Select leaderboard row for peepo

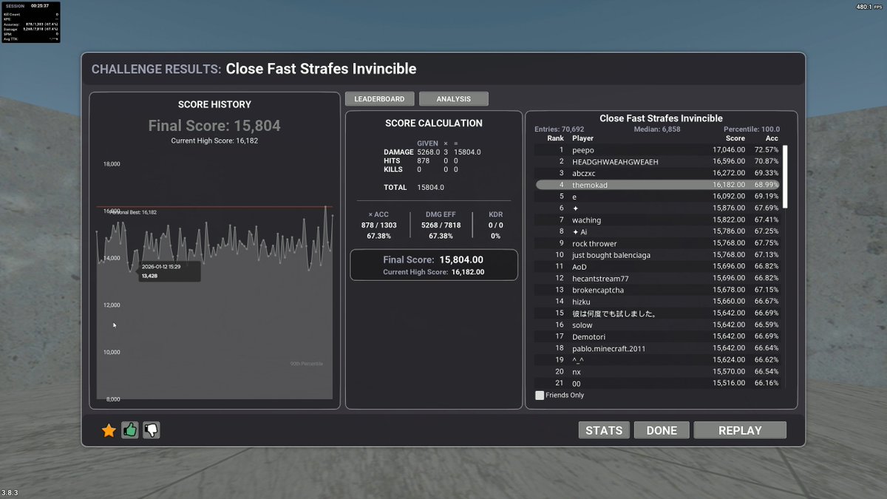pyautogui.click(x=657, y=150)
